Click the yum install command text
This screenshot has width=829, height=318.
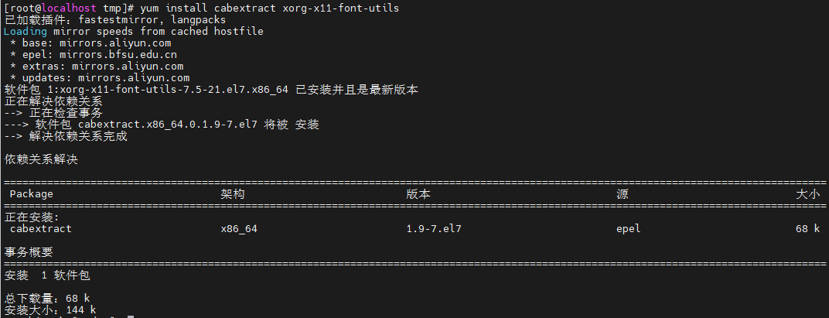[270, 8]
